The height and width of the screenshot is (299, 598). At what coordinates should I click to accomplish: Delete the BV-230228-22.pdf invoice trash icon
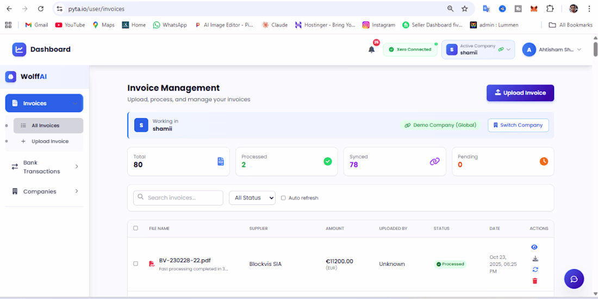point(535,281)
